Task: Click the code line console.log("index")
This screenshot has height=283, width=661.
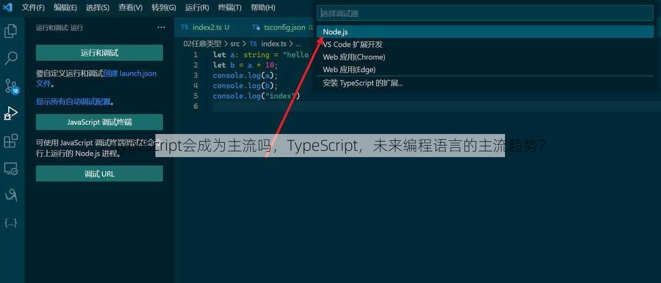Action: [x=256, y=96]
